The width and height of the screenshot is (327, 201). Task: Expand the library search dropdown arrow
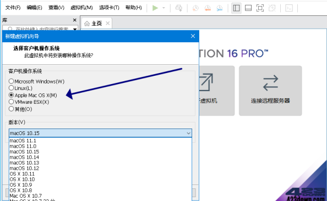pos(75,29)
